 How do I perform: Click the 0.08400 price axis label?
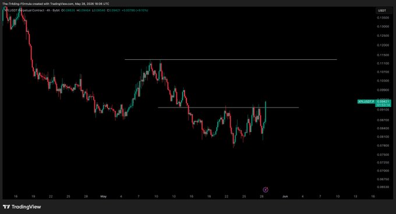point(383,129)
